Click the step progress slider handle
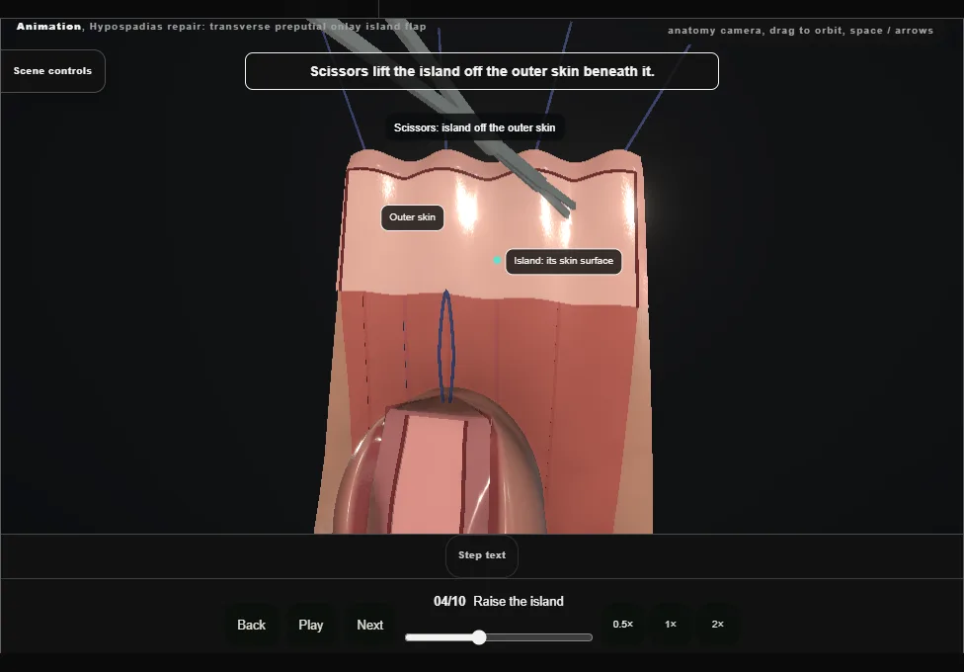 (479, 637)
